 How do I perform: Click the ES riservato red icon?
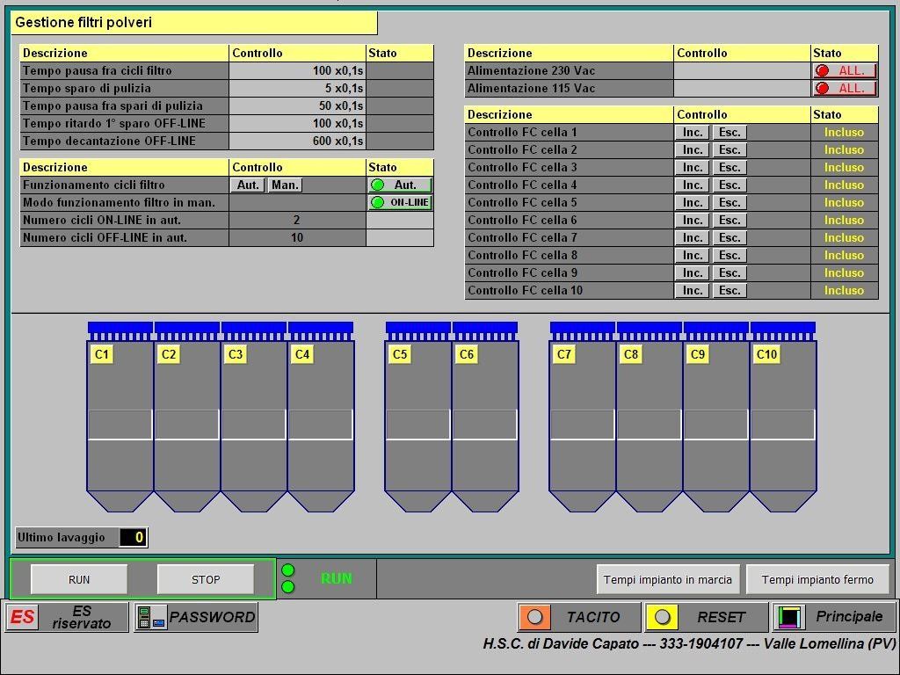23,617
